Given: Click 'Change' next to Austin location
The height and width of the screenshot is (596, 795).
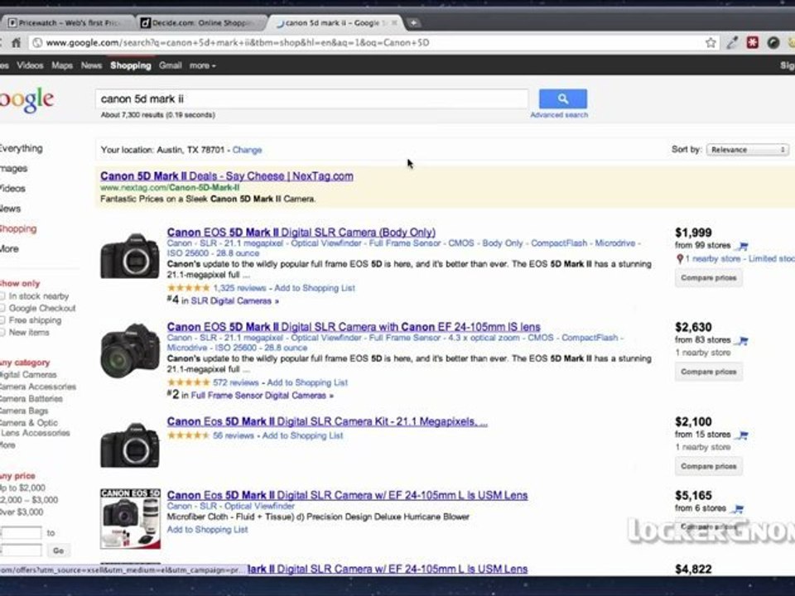Looking at the screenshot, I should (x=247, y=150).
